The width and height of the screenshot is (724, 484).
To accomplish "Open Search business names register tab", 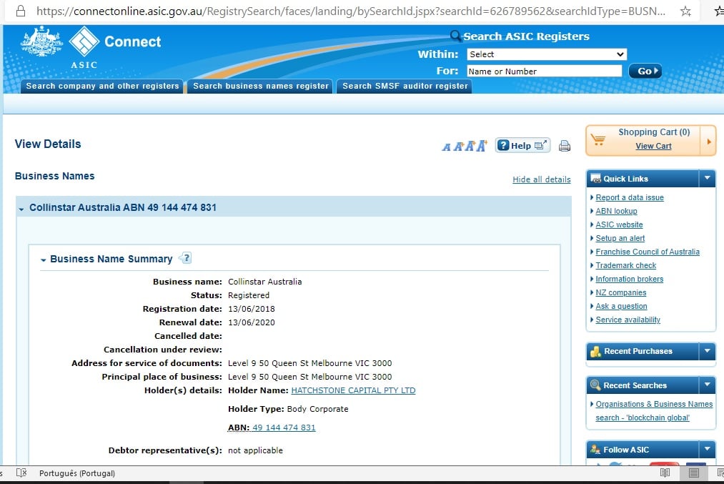I will [260, 86].
